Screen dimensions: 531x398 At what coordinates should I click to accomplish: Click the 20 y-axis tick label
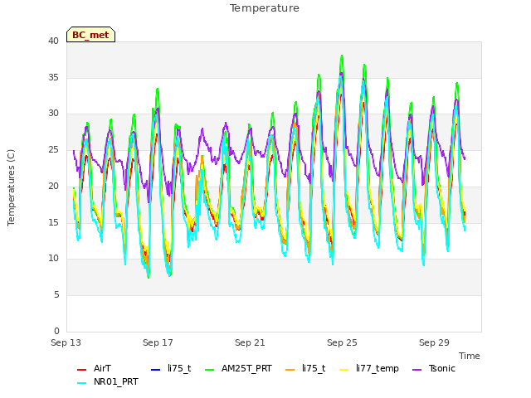coord(53,186)
